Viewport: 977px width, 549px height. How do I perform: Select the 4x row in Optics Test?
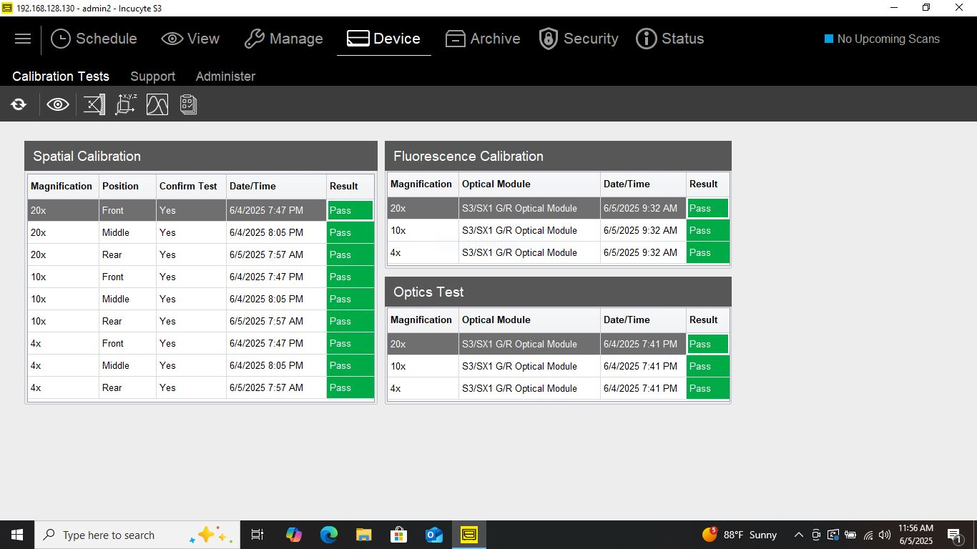[x=559, y=388]
